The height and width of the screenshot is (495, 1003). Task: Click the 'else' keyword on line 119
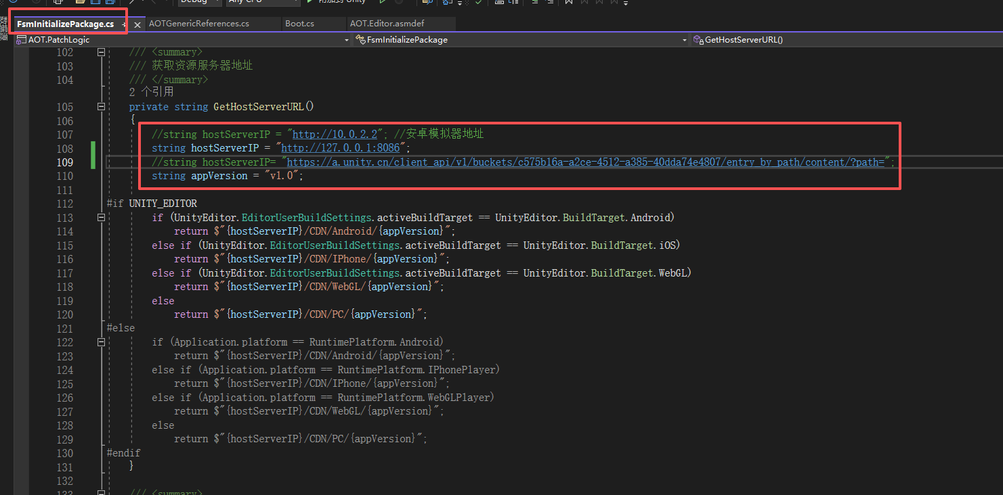coord(163,300)
